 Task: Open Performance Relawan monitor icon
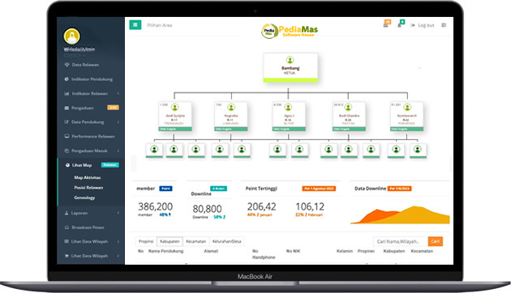tap(67, 136)
